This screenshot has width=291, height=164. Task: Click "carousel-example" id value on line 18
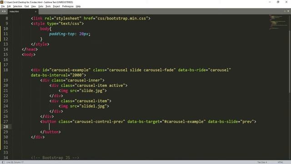[x=70, y=70]
